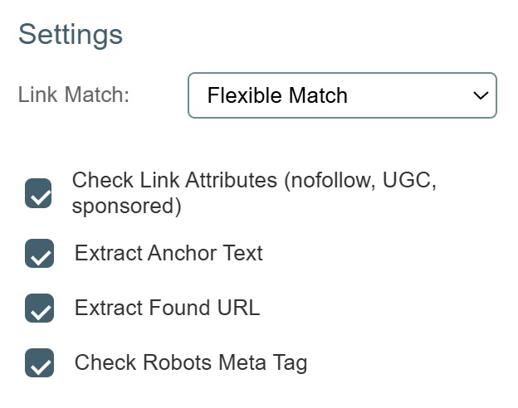Disable the Extract Found URL checkbox
The height and width of the screenshot is (408, 518).
[x=38, y=308]
